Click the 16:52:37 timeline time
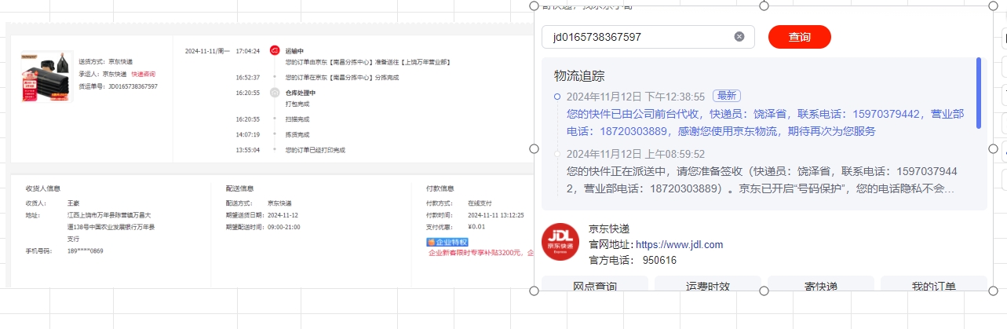Viewport: 1007px width, 329px height. coord(247,78)
